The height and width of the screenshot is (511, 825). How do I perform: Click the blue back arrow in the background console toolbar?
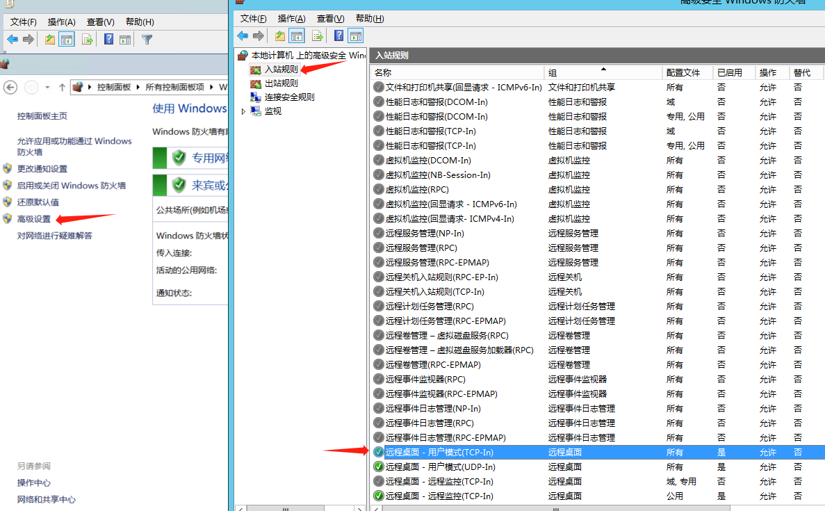pyautogui.click(x=13, y=40)
